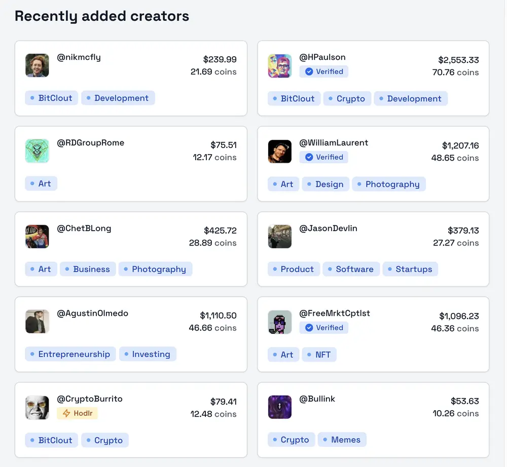Click @CryptoBurrito's skull avatar
Image resolution: width=507 pixels, height=467 pixels.
tap(37, 407)
